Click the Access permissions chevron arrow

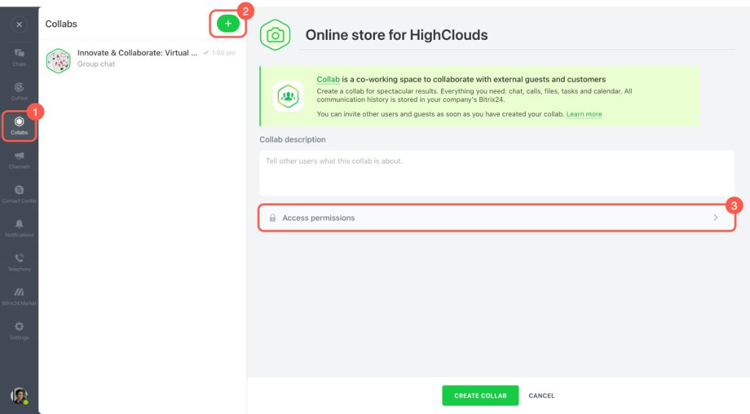point(716,217)
